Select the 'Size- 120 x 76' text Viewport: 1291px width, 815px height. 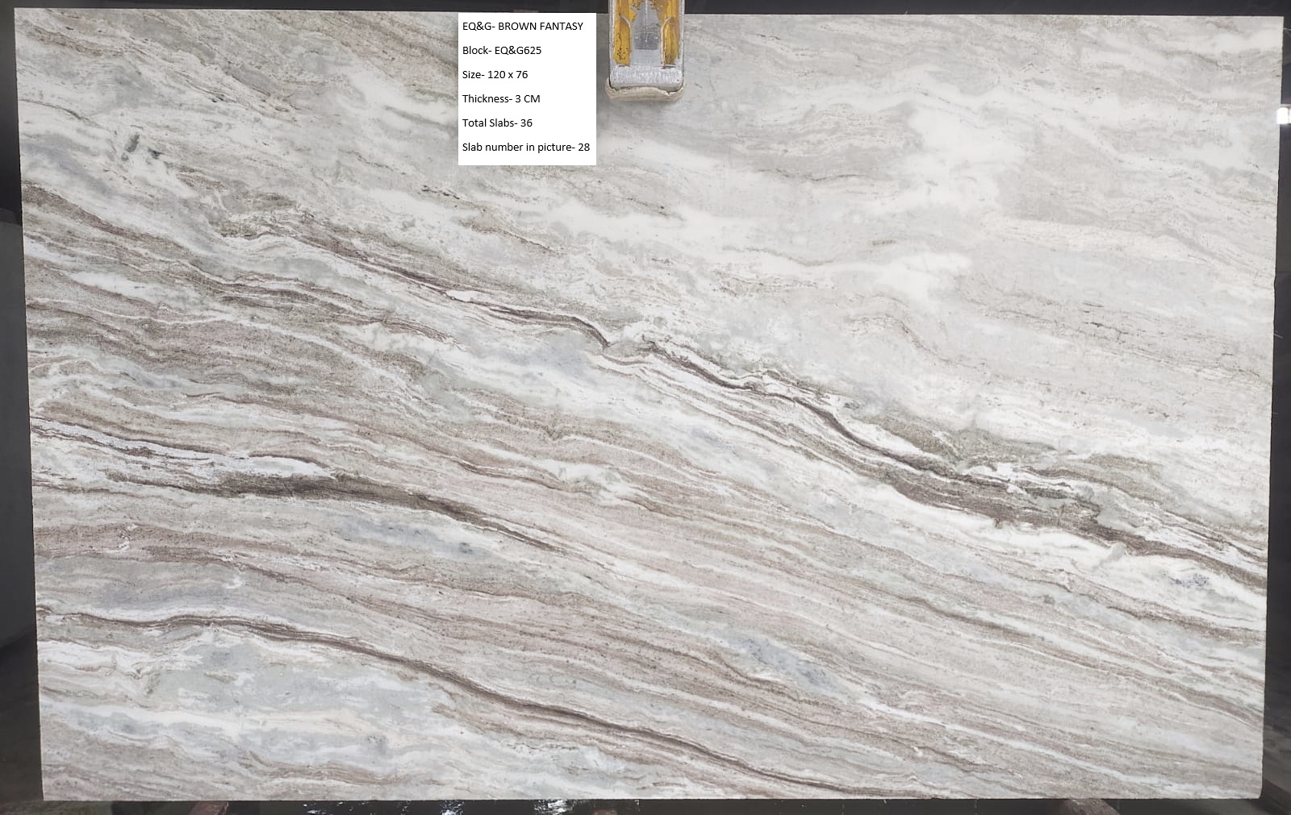[x=495, y=75]
